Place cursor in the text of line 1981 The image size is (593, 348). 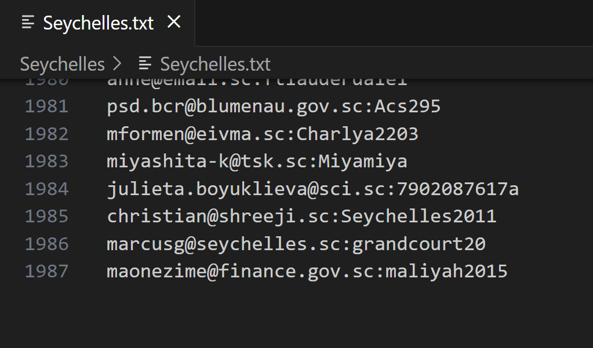[274, 107]
